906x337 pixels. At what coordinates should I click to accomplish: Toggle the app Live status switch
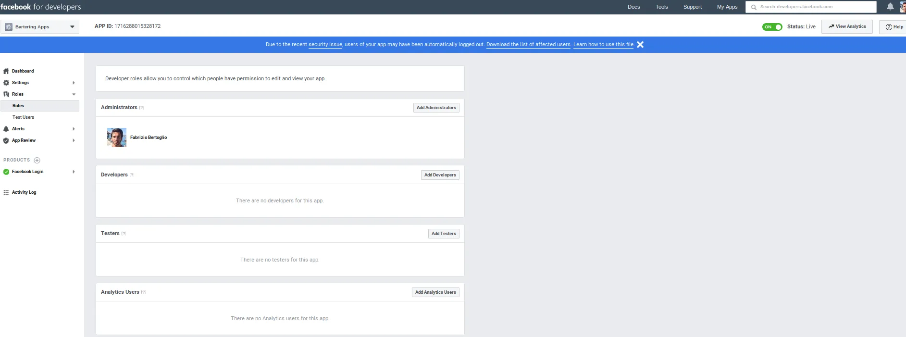tap(772, 27)
